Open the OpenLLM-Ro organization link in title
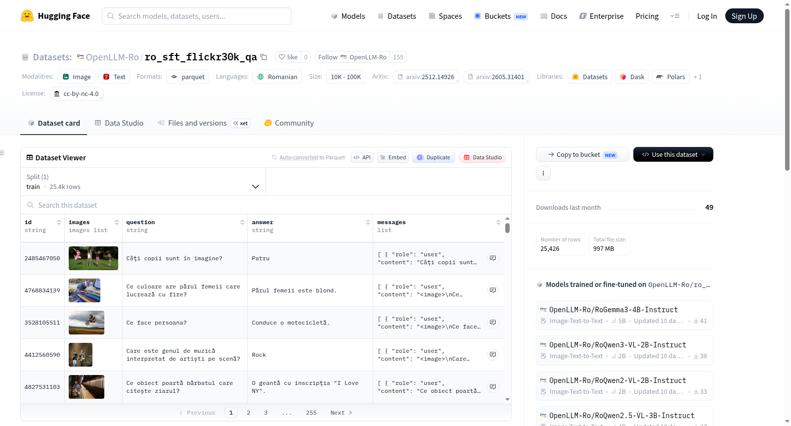The width and height of the screenshot is (791, 426). click(112, 57)
